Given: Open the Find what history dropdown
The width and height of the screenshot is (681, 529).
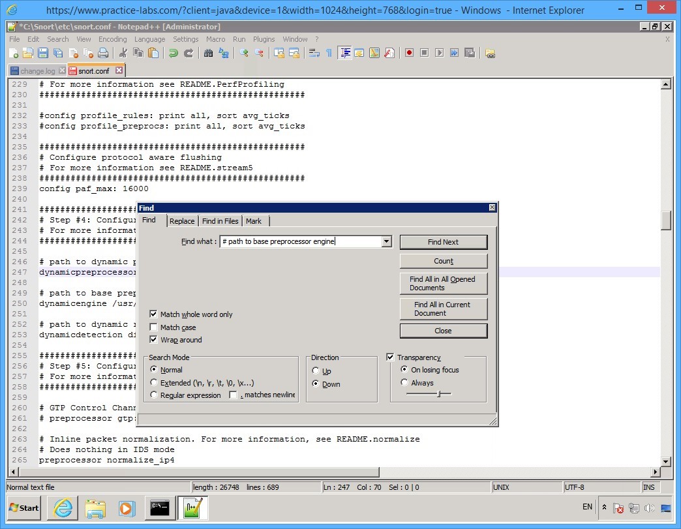Looking at the screenshot, I should point(386,241).
